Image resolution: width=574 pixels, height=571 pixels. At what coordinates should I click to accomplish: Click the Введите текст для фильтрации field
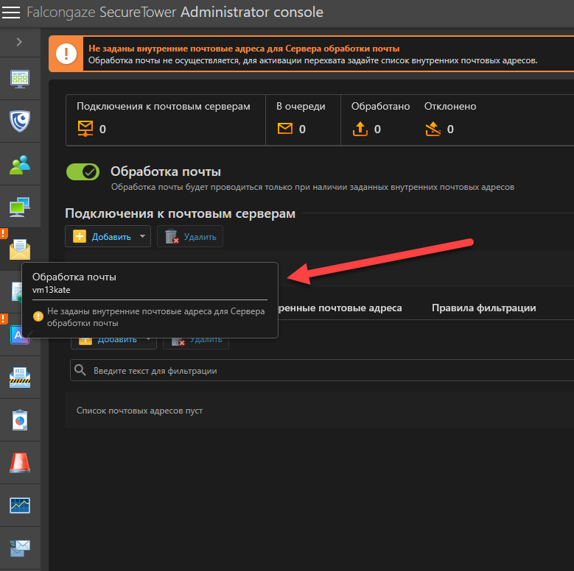point(324,371)
